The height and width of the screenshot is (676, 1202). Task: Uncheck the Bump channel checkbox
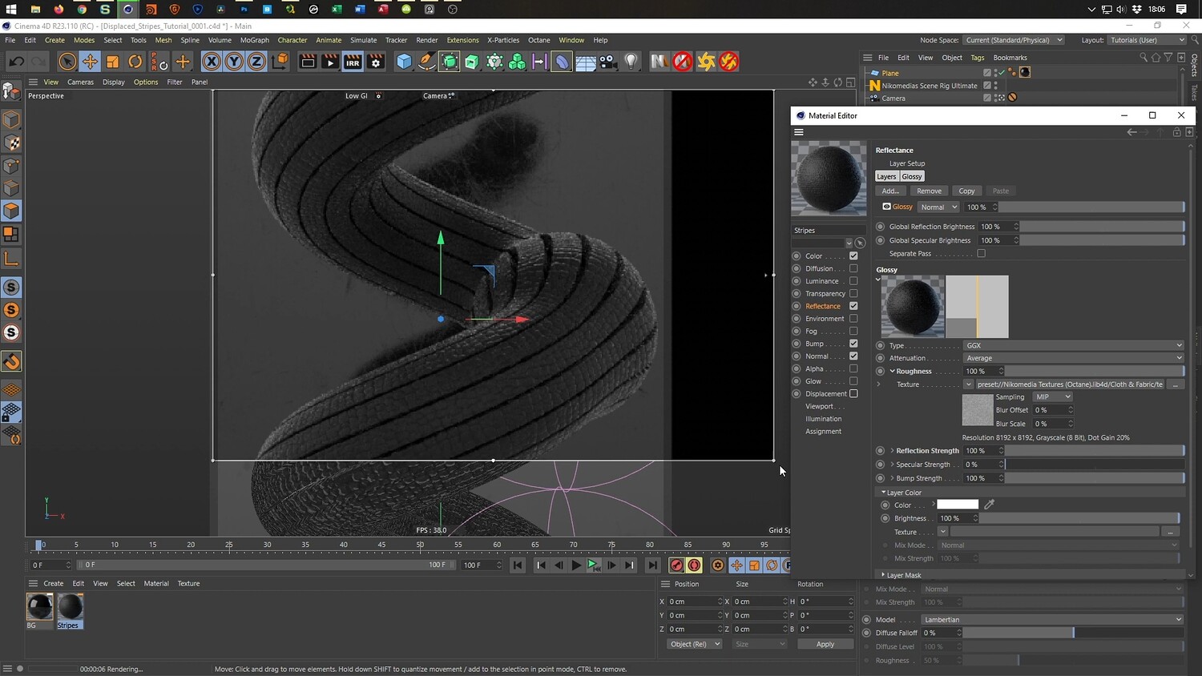(853, 344)
